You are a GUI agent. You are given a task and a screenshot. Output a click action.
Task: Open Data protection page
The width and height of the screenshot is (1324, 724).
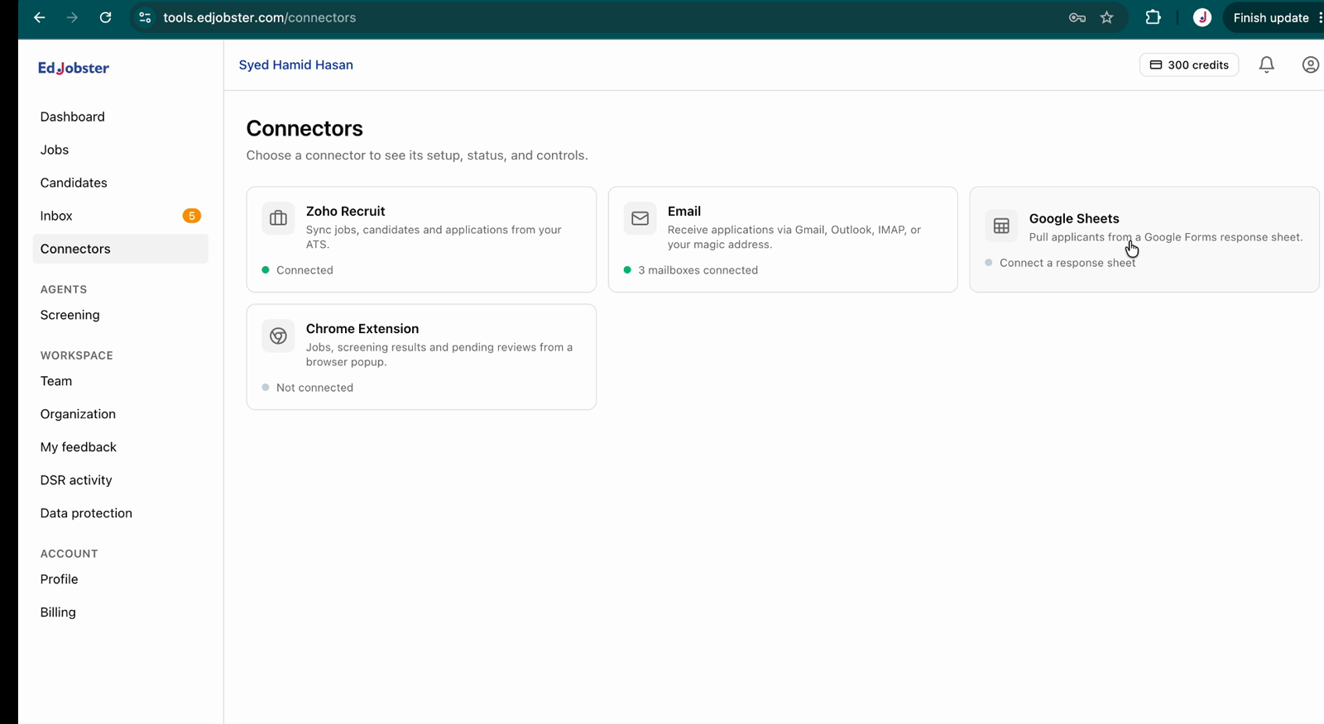coord(121,513)
